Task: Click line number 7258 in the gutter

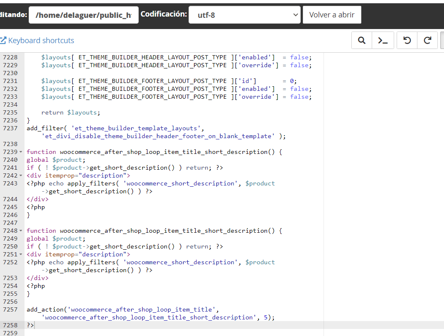Action: pyautogui.click(x=10, y=325)
